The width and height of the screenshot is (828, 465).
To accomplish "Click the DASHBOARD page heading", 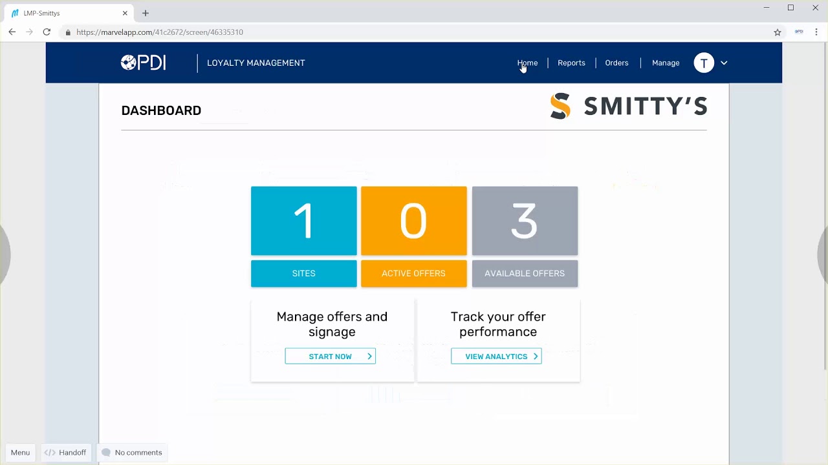I will coord(161,110).
